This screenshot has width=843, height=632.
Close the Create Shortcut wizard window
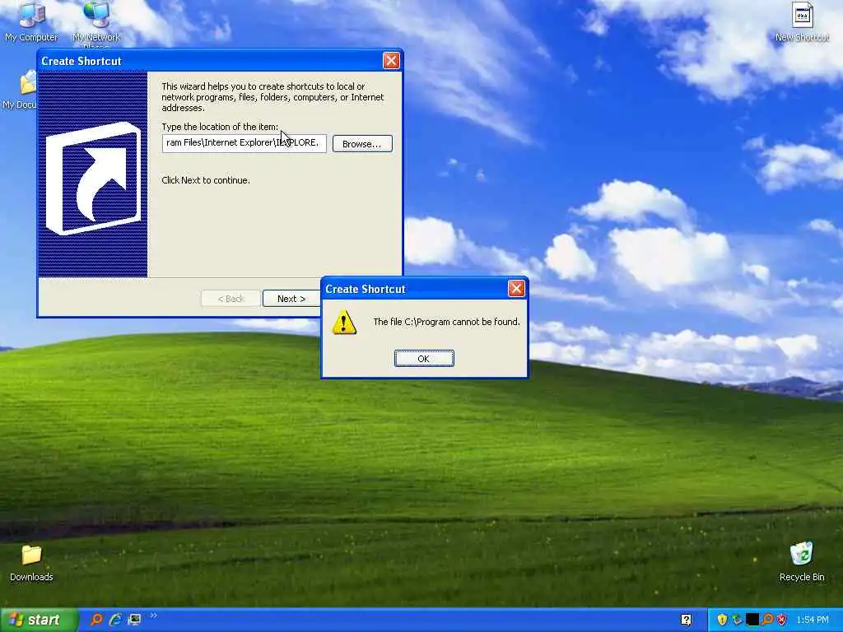click(391, 60)
